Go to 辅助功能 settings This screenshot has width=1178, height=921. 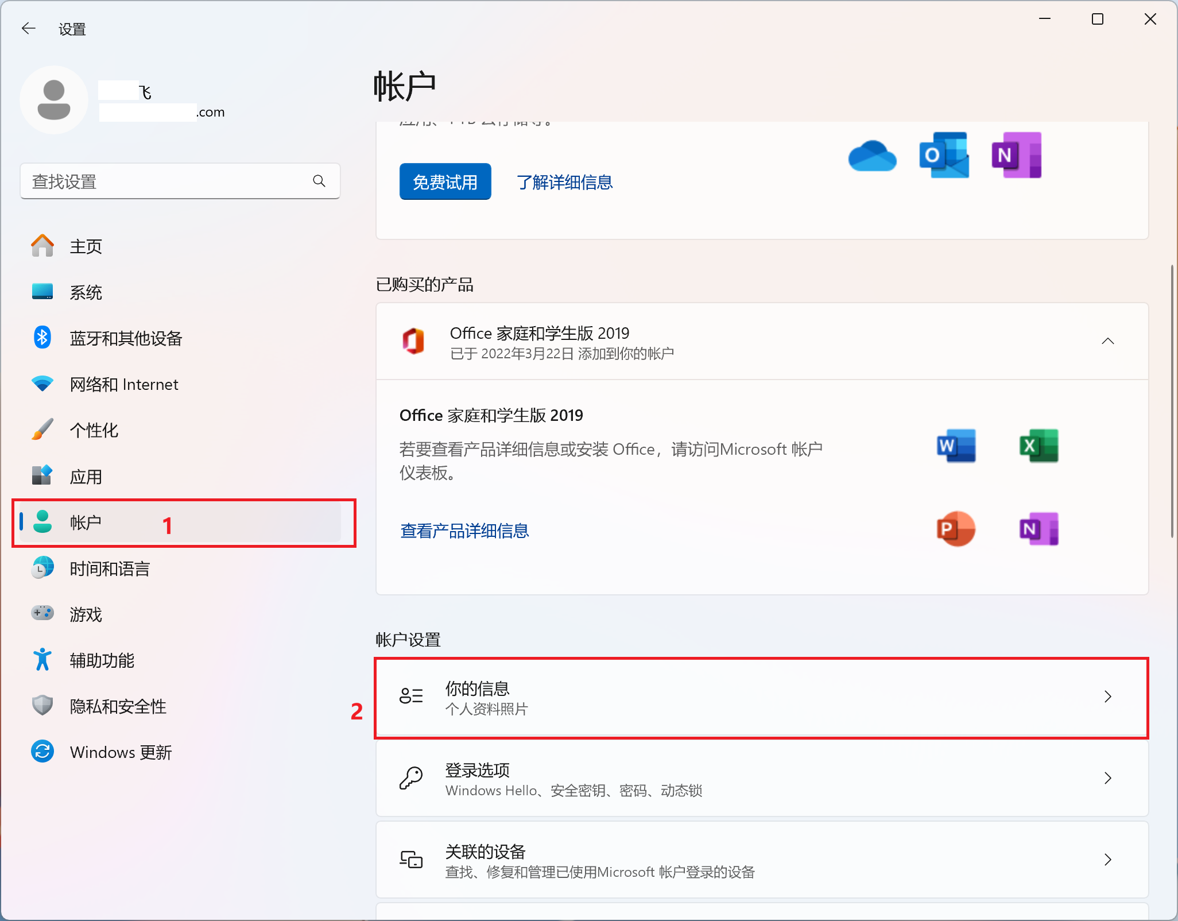coord(180,660)
